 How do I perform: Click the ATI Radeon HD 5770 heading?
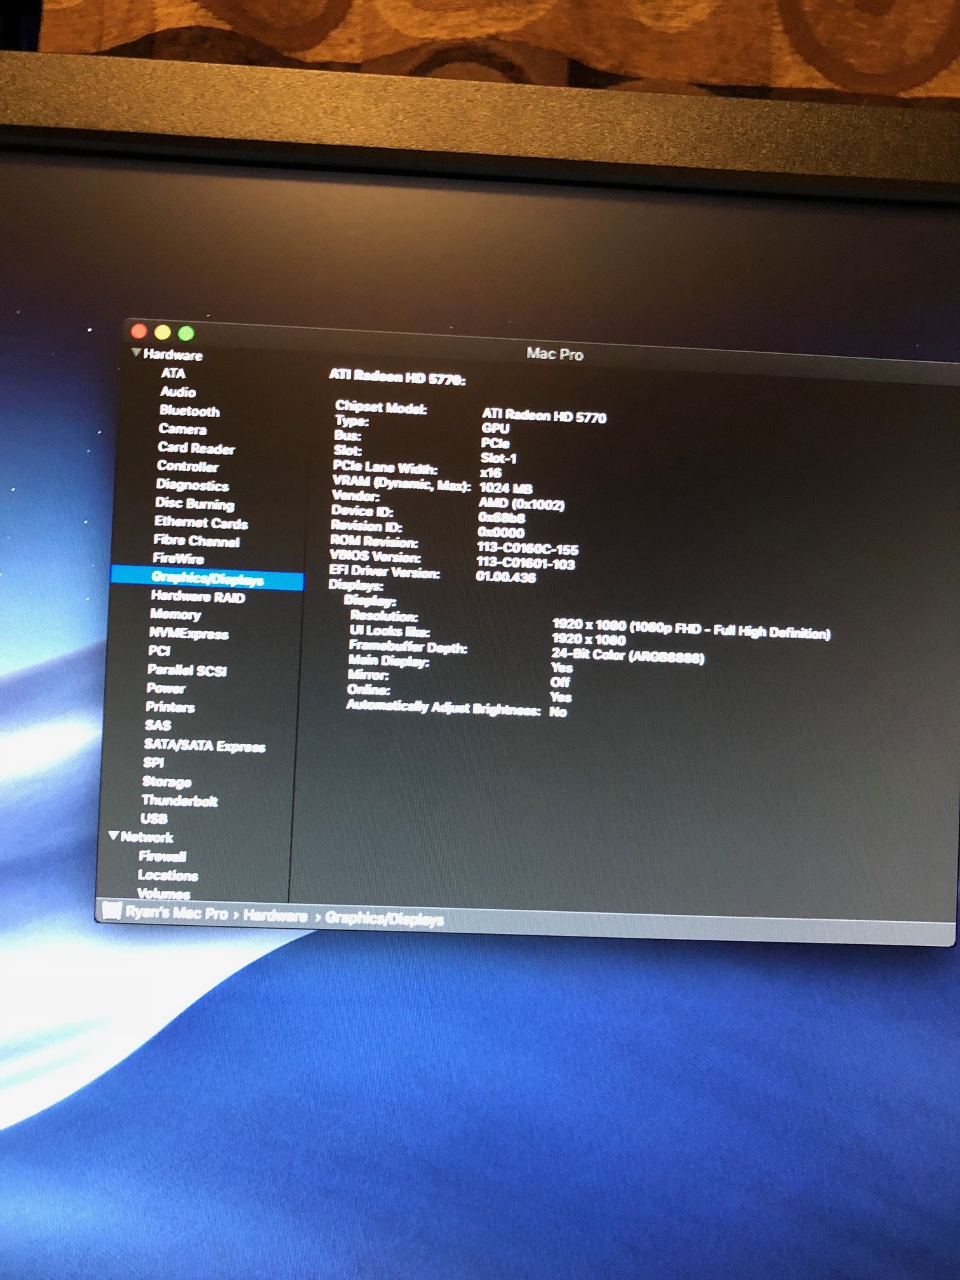[397, 378]
